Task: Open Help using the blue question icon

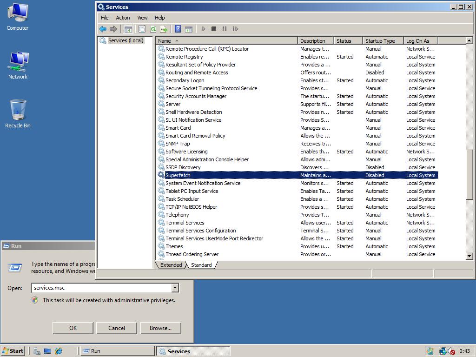Action: [178, 29]
